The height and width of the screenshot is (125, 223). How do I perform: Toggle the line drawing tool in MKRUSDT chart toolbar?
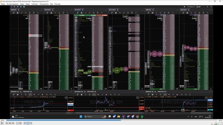pos(30,94)
